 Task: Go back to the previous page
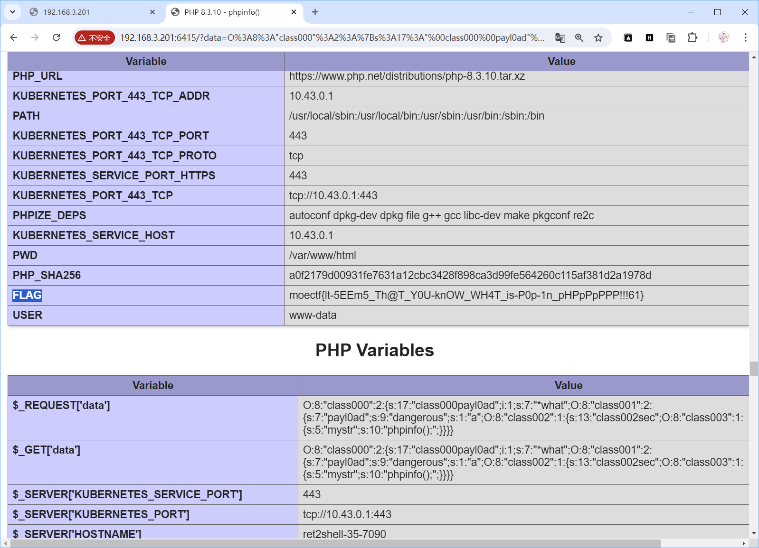[14, 37]
